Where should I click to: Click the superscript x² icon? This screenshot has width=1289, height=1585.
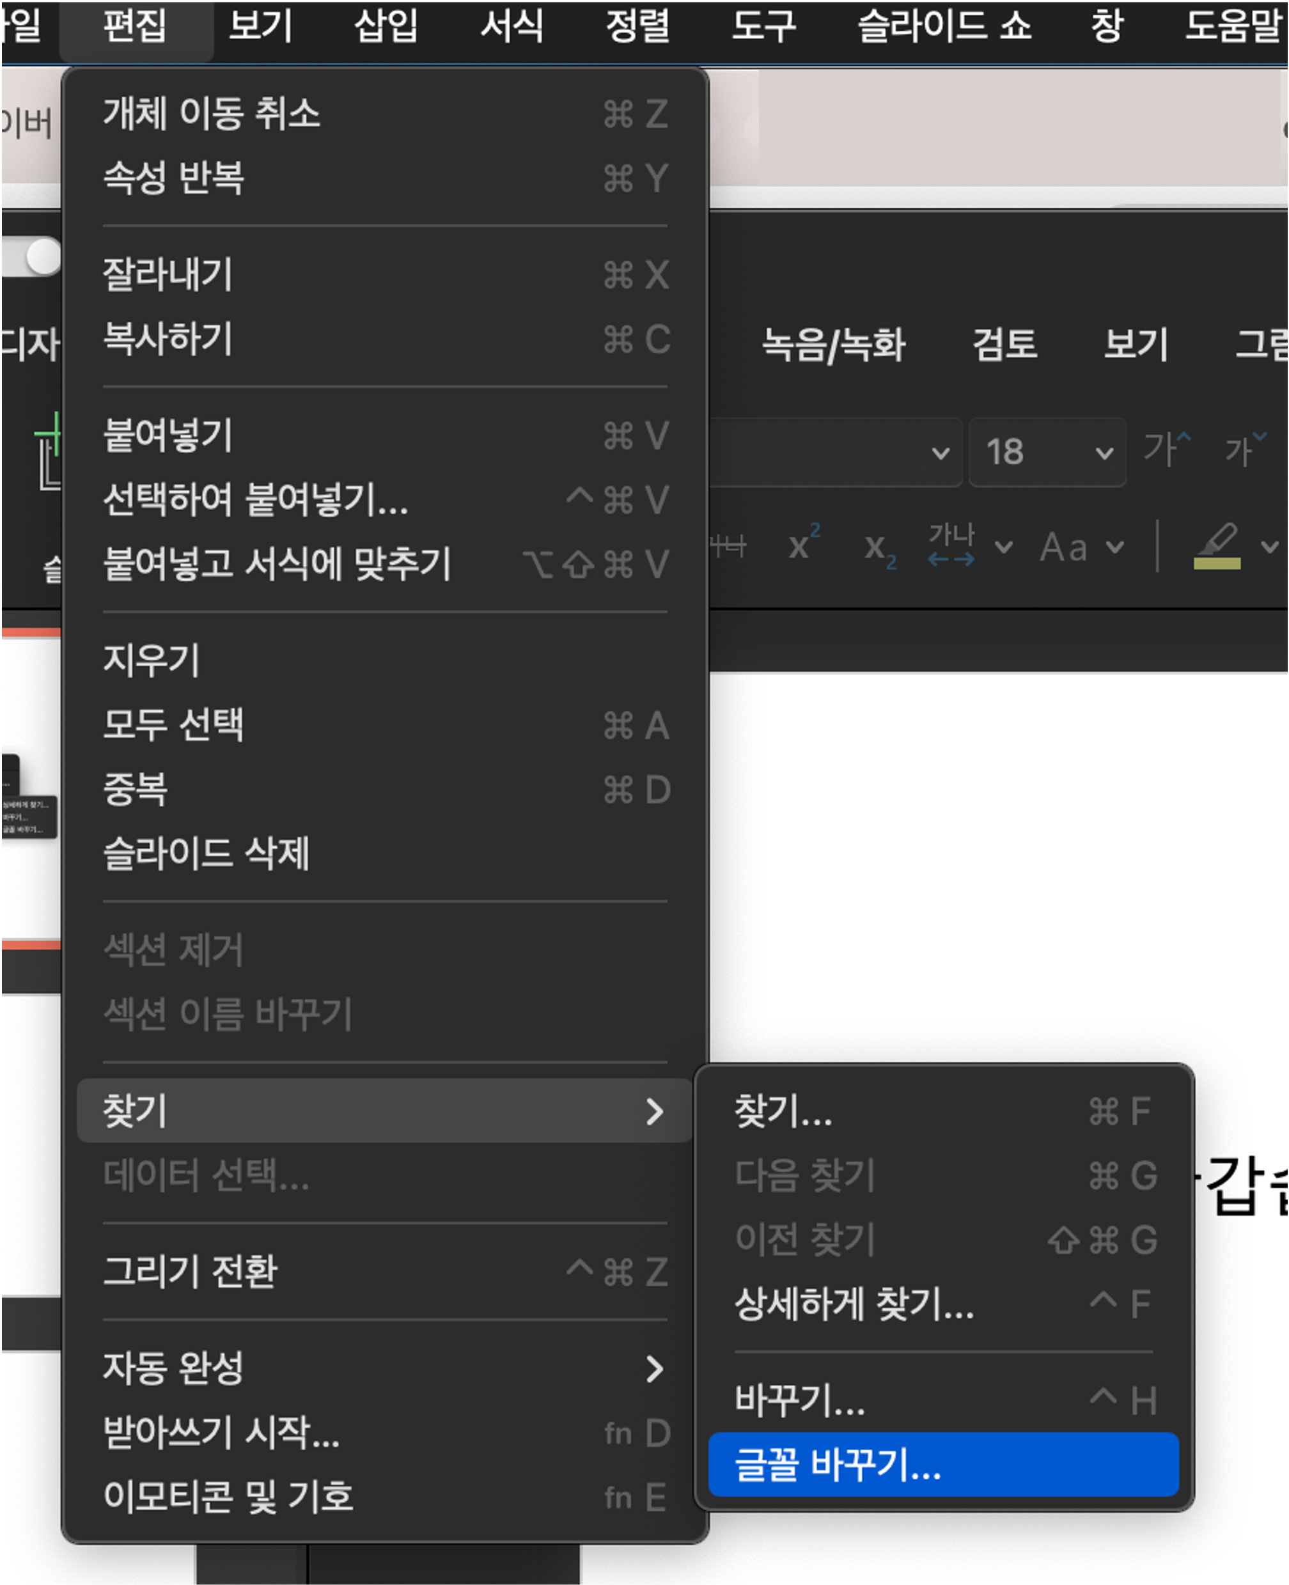point(804,545)
